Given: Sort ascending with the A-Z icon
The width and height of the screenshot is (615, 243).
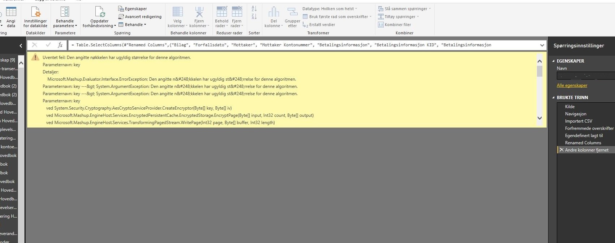Looking at the screenshot, I should click(254, 9).
